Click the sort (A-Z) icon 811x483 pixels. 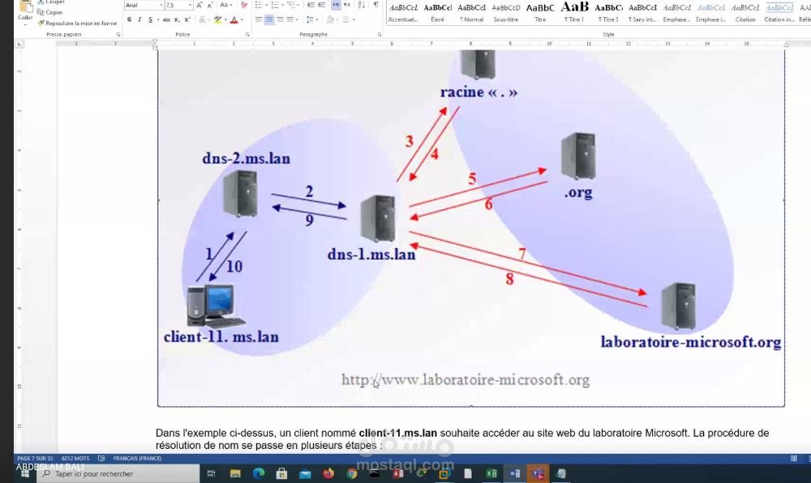[x=362, y=5]
